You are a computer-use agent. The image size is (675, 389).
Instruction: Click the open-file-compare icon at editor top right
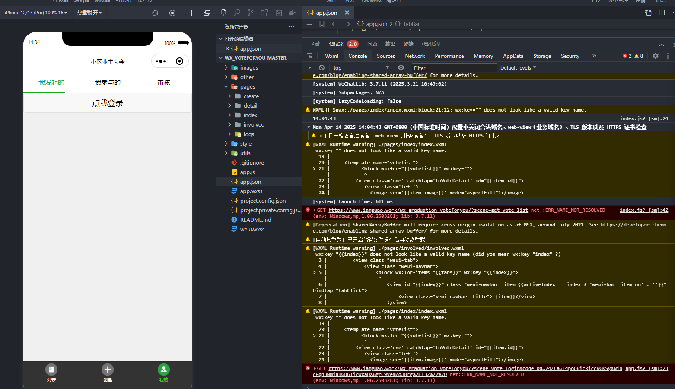pyautogui.click(x=648, y=13)
